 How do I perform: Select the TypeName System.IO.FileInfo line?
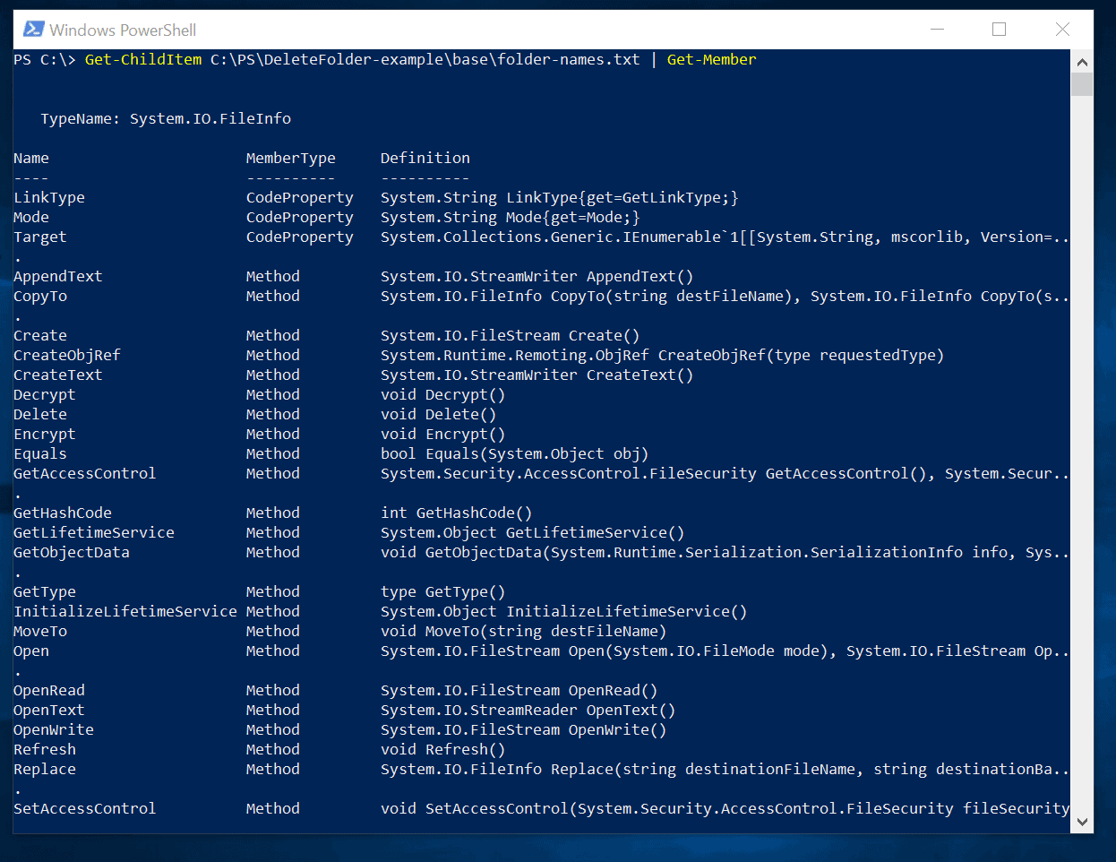click(x=166, y=117)
